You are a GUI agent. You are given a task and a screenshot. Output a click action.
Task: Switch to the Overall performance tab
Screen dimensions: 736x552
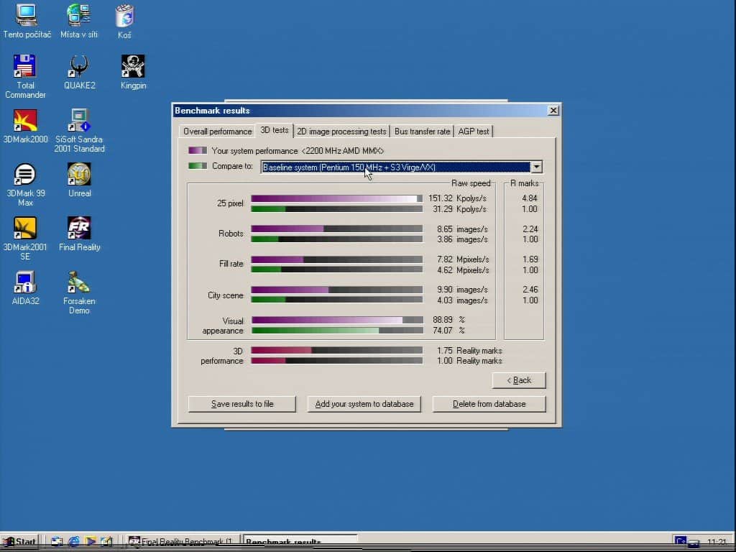pyautogui.click(x=217, y=132)
